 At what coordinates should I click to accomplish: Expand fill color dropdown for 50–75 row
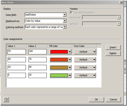coord(70,60)
